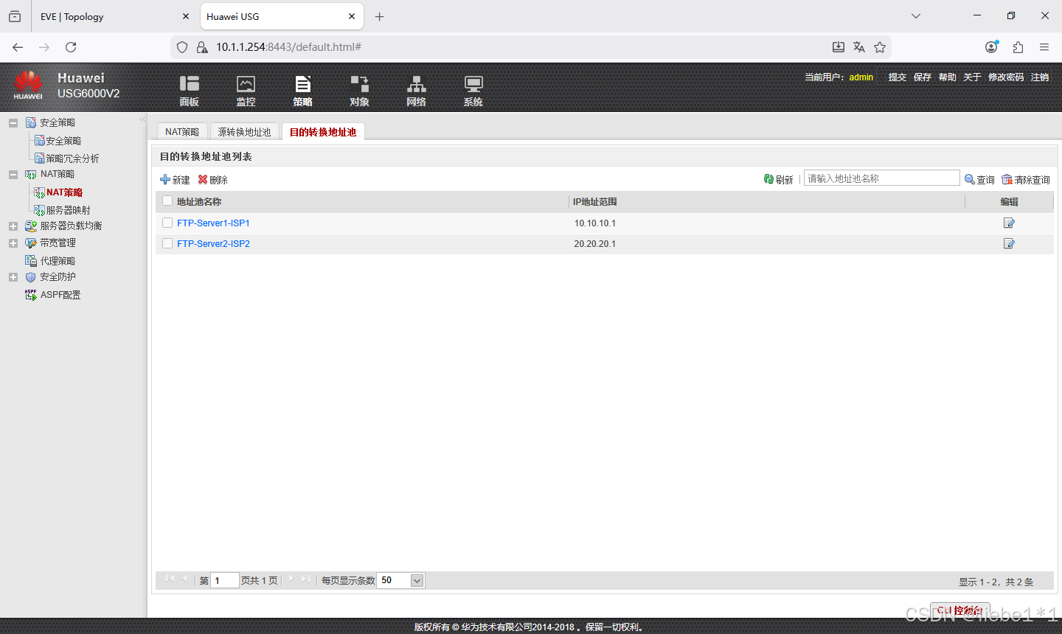Click 提交 in the top bar

click(897, 77)
